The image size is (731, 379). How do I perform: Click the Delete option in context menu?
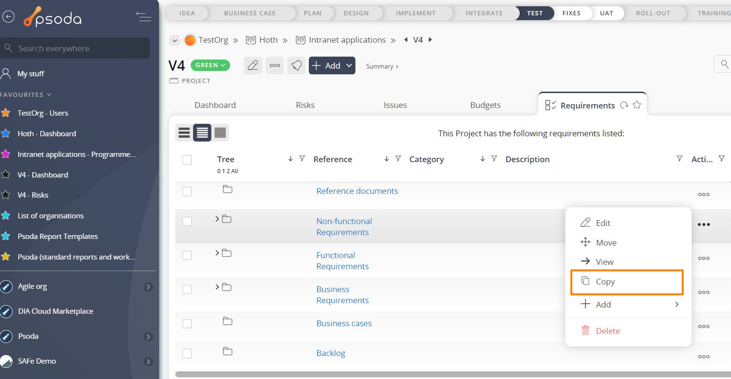click(608, 331)
